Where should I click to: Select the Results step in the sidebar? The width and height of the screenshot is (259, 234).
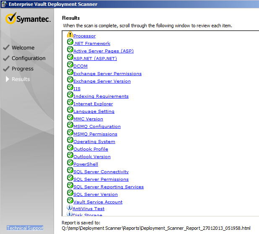(21, 79)
